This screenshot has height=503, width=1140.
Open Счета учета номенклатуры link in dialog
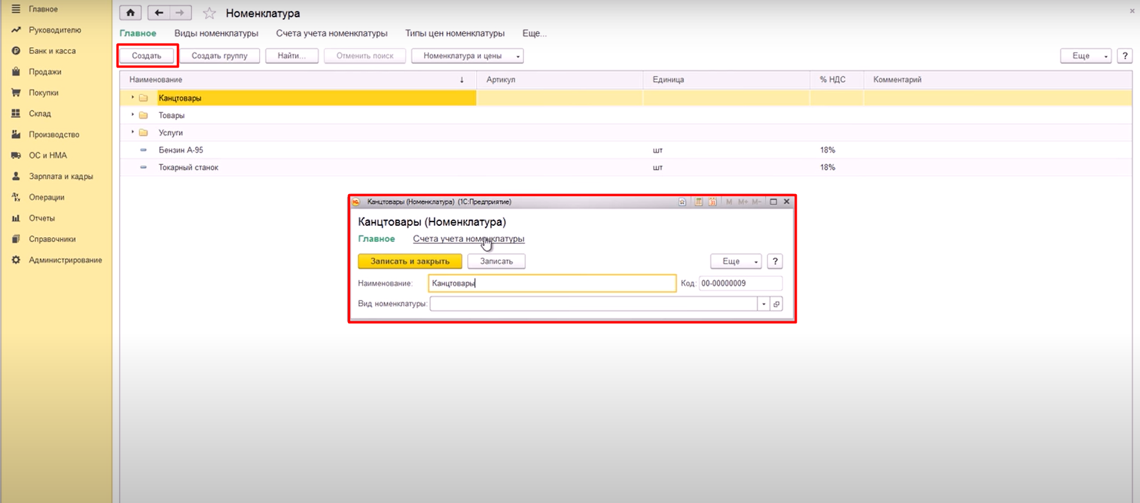(x=468, y=239)
